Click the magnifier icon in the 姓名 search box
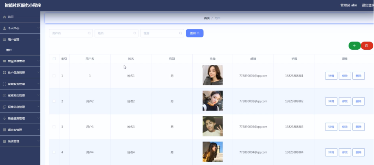The width and height of the screenshot is (374, 165). [x=135, y=33]
